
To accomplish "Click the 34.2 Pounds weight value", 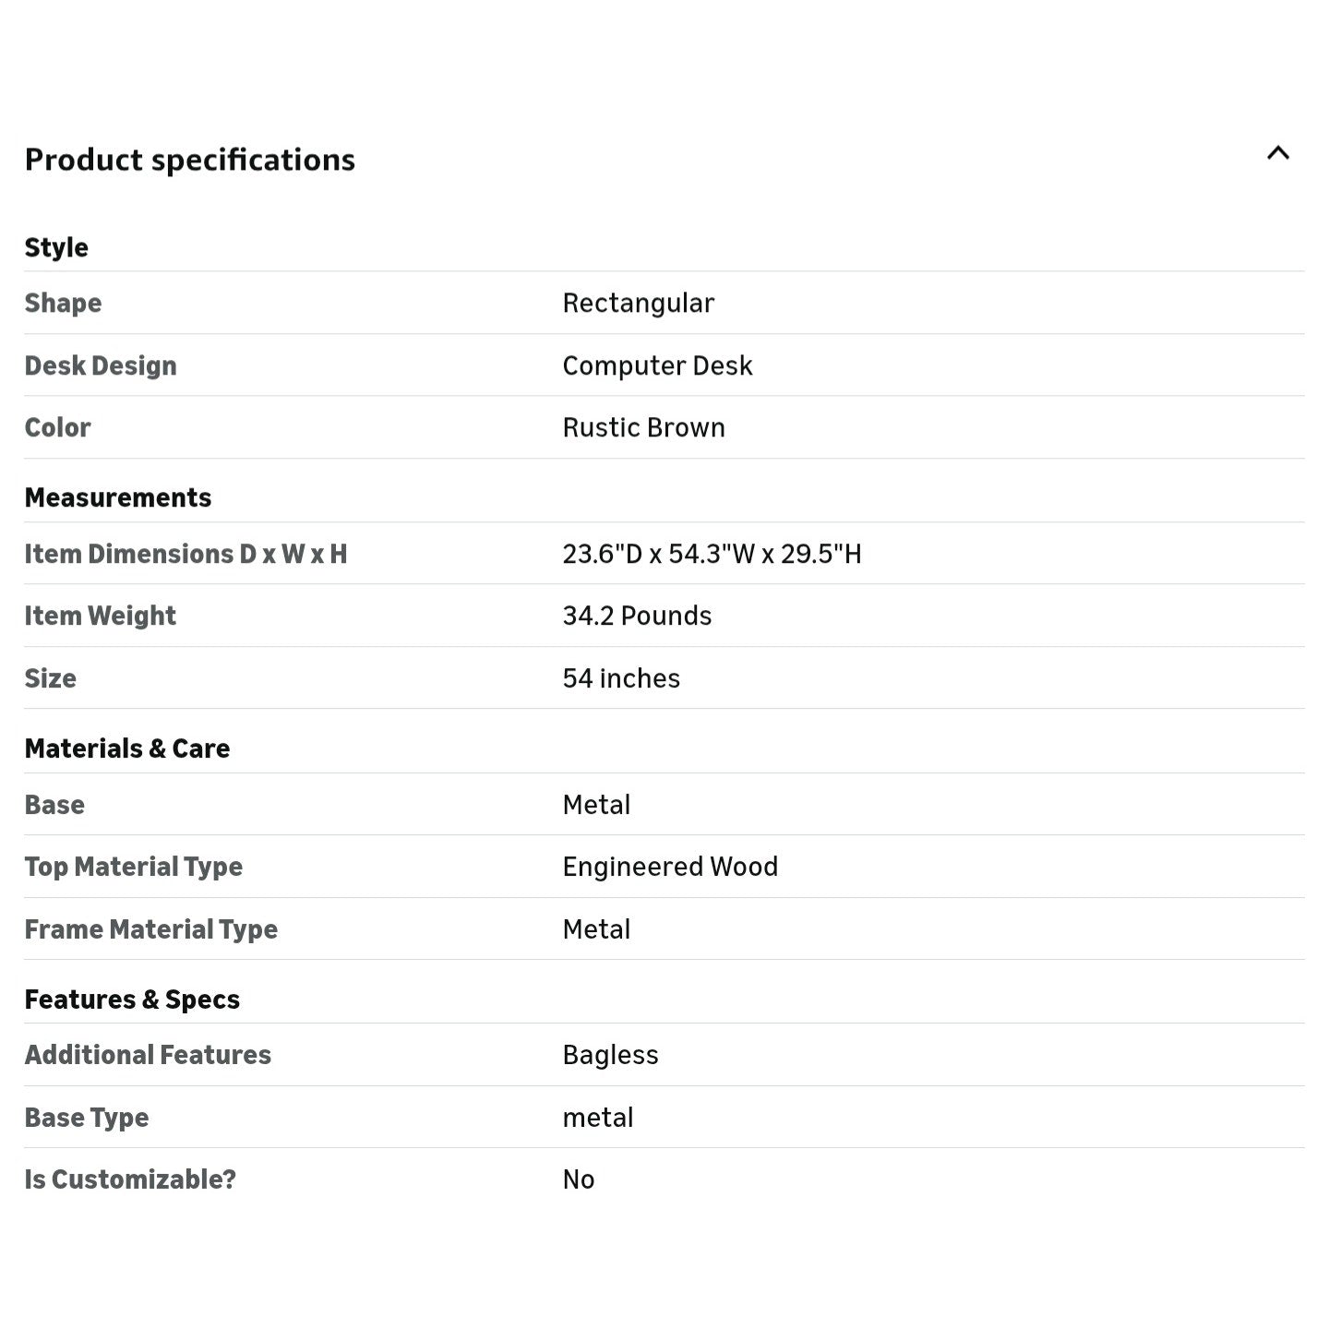I will [638, 616].
